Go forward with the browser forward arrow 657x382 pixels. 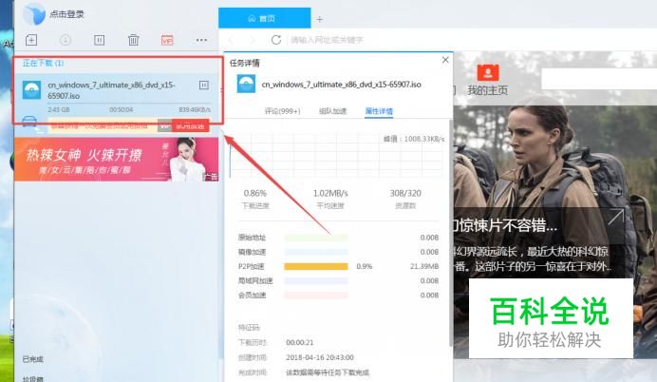[x=253, y=40]
